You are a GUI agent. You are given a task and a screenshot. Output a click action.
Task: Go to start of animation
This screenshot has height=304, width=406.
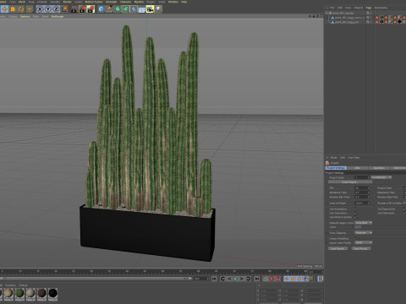(214, 279)
